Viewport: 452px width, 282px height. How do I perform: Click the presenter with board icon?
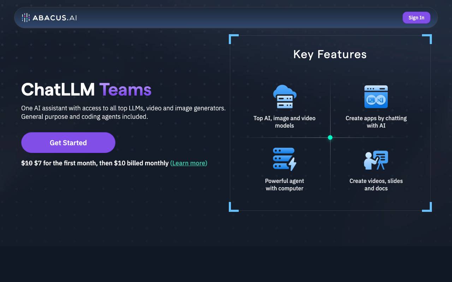coord(376,160)
